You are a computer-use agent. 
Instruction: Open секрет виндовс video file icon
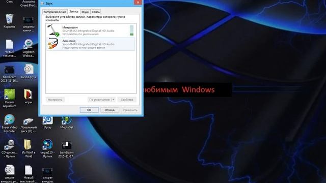47,175
